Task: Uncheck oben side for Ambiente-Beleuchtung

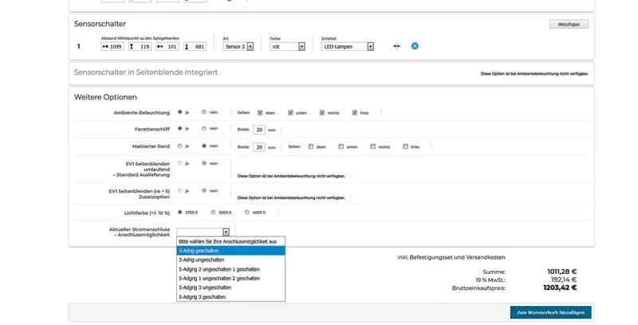Action: (x=260, y=112)
